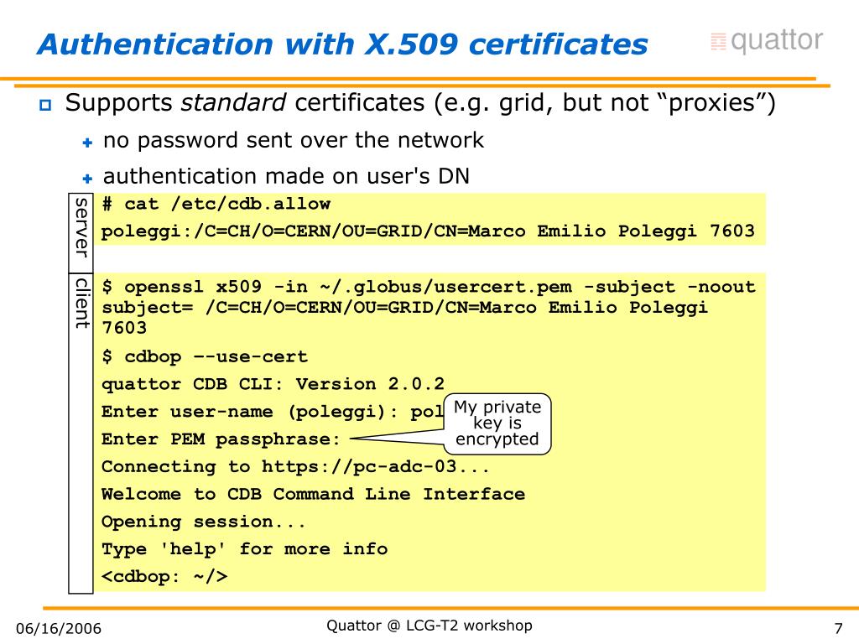Screen dimensions: 859x644
Task: Click the 'subject= /C=CH/O=CERN' output line
Action: pyautogui.click(x=405, y=317)
